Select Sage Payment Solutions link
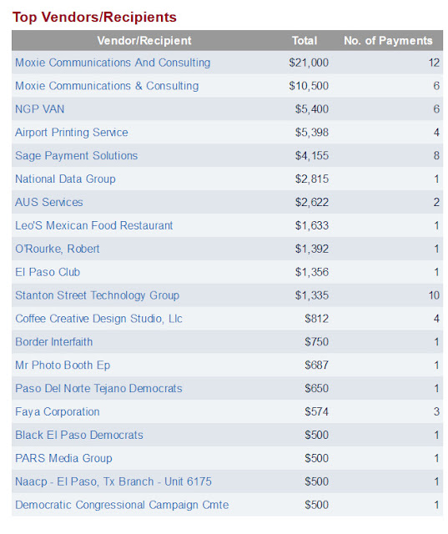Screen dimensions: 448x534 pos(76,156)
